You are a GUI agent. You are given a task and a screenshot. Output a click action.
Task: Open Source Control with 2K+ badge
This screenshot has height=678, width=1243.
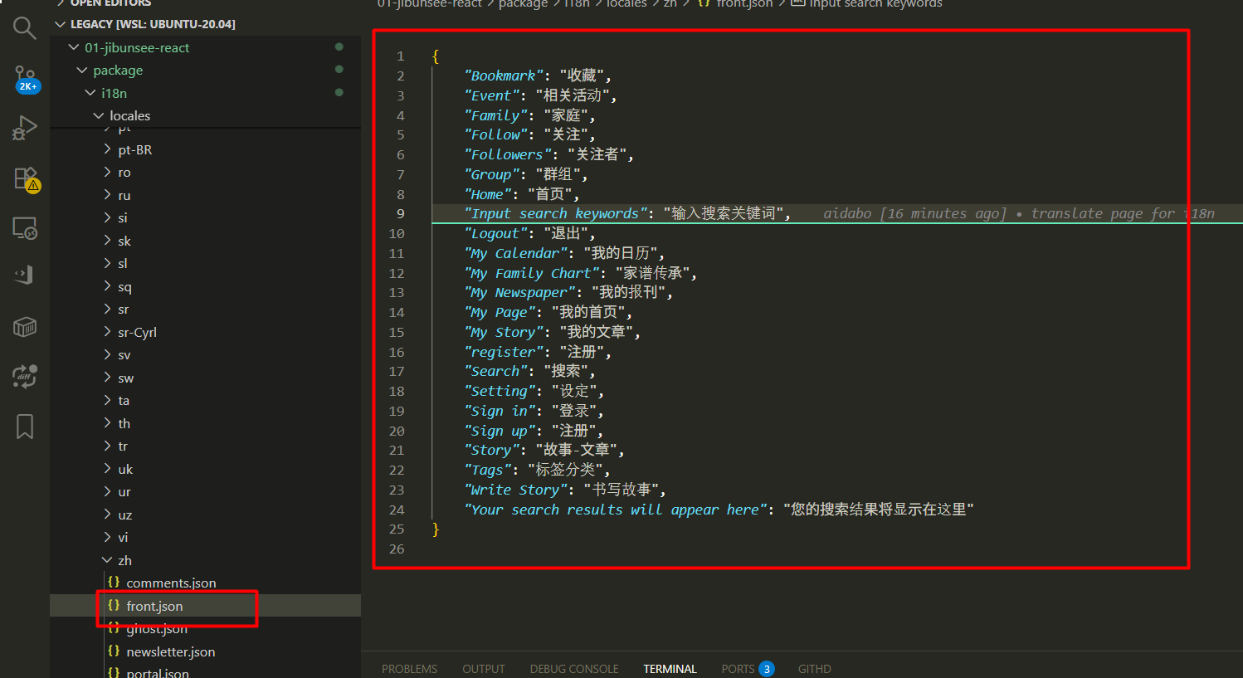pos(25,79)
